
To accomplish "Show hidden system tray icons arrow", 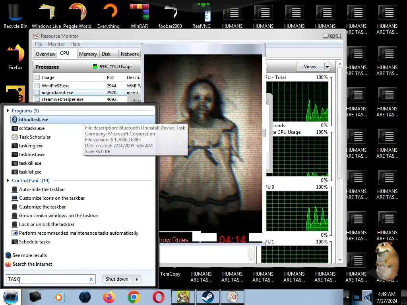I will click(x=347, y=297).
